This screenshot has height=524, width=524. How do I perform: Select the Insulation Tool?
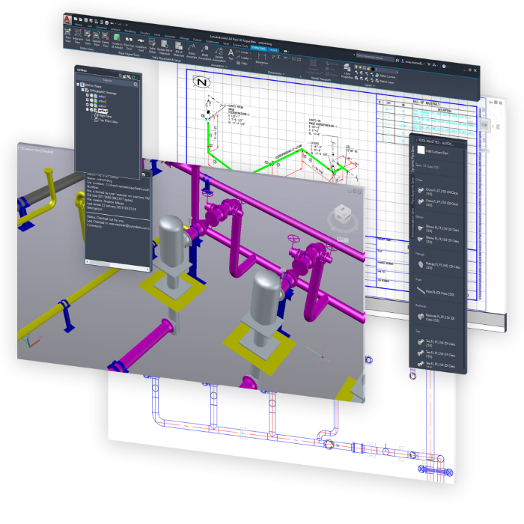pyautogui.click(x=141, y=44)
